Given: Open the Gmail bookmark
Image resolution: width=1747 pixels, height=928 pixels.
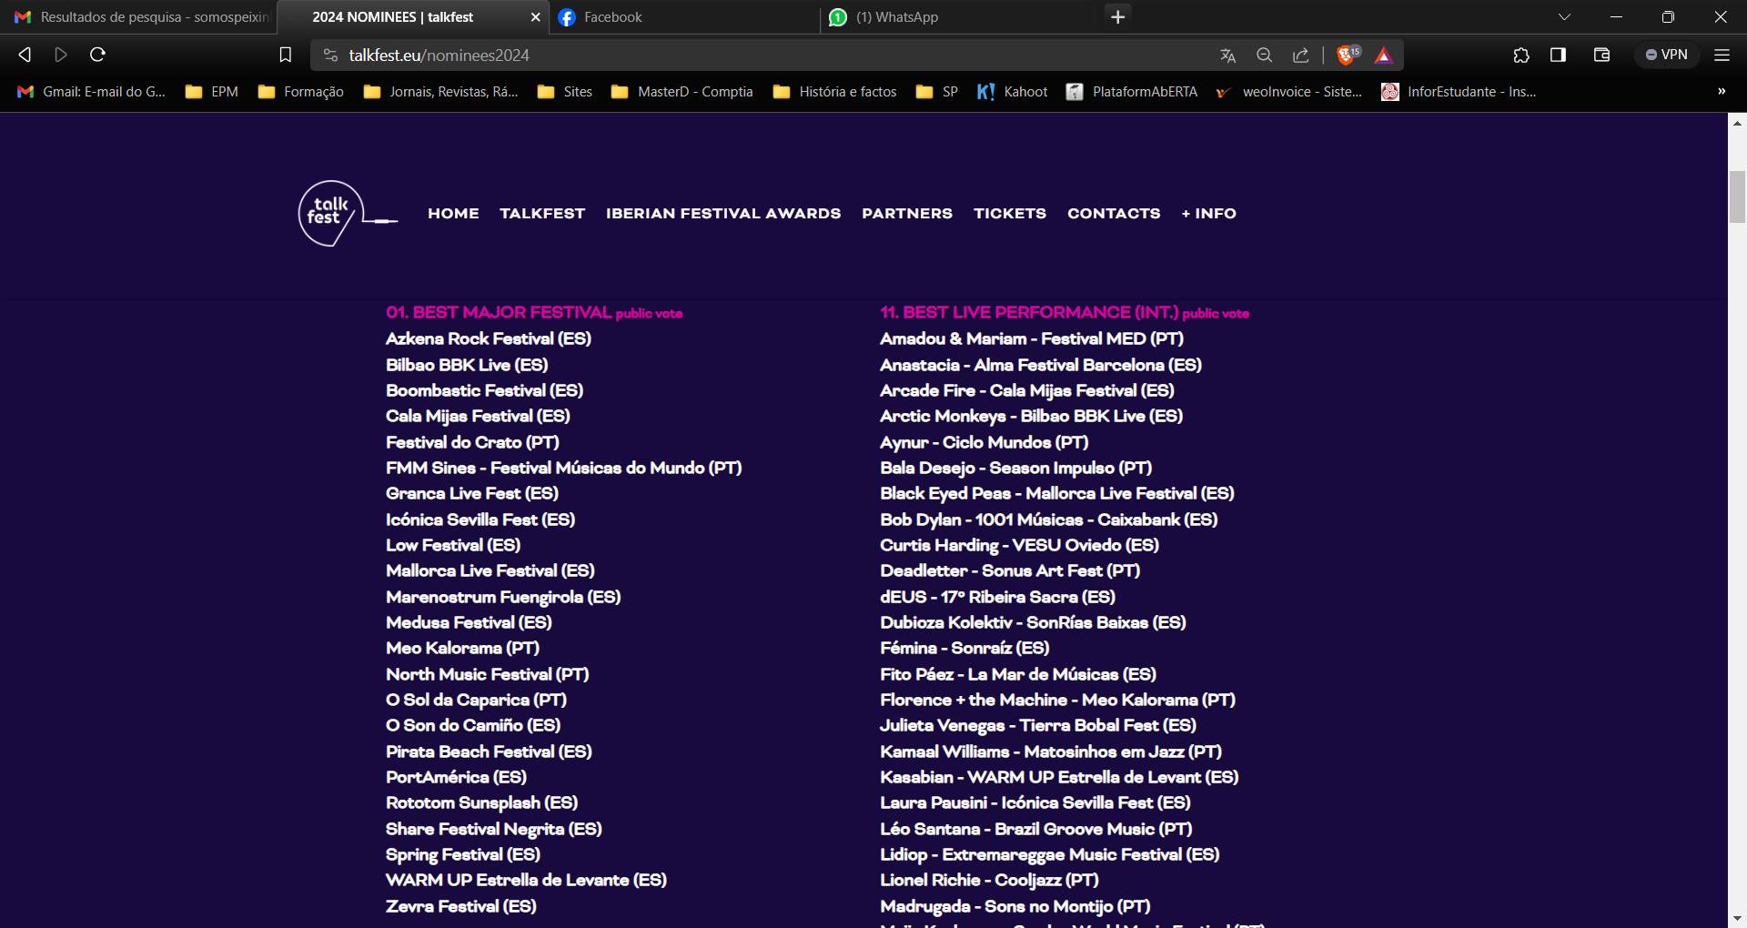Looking at the screenshot, I should click(92, 92).
